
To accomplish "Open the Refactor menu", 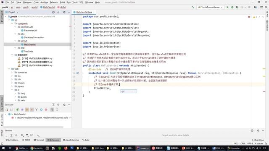I will click(x=54, y=3).
